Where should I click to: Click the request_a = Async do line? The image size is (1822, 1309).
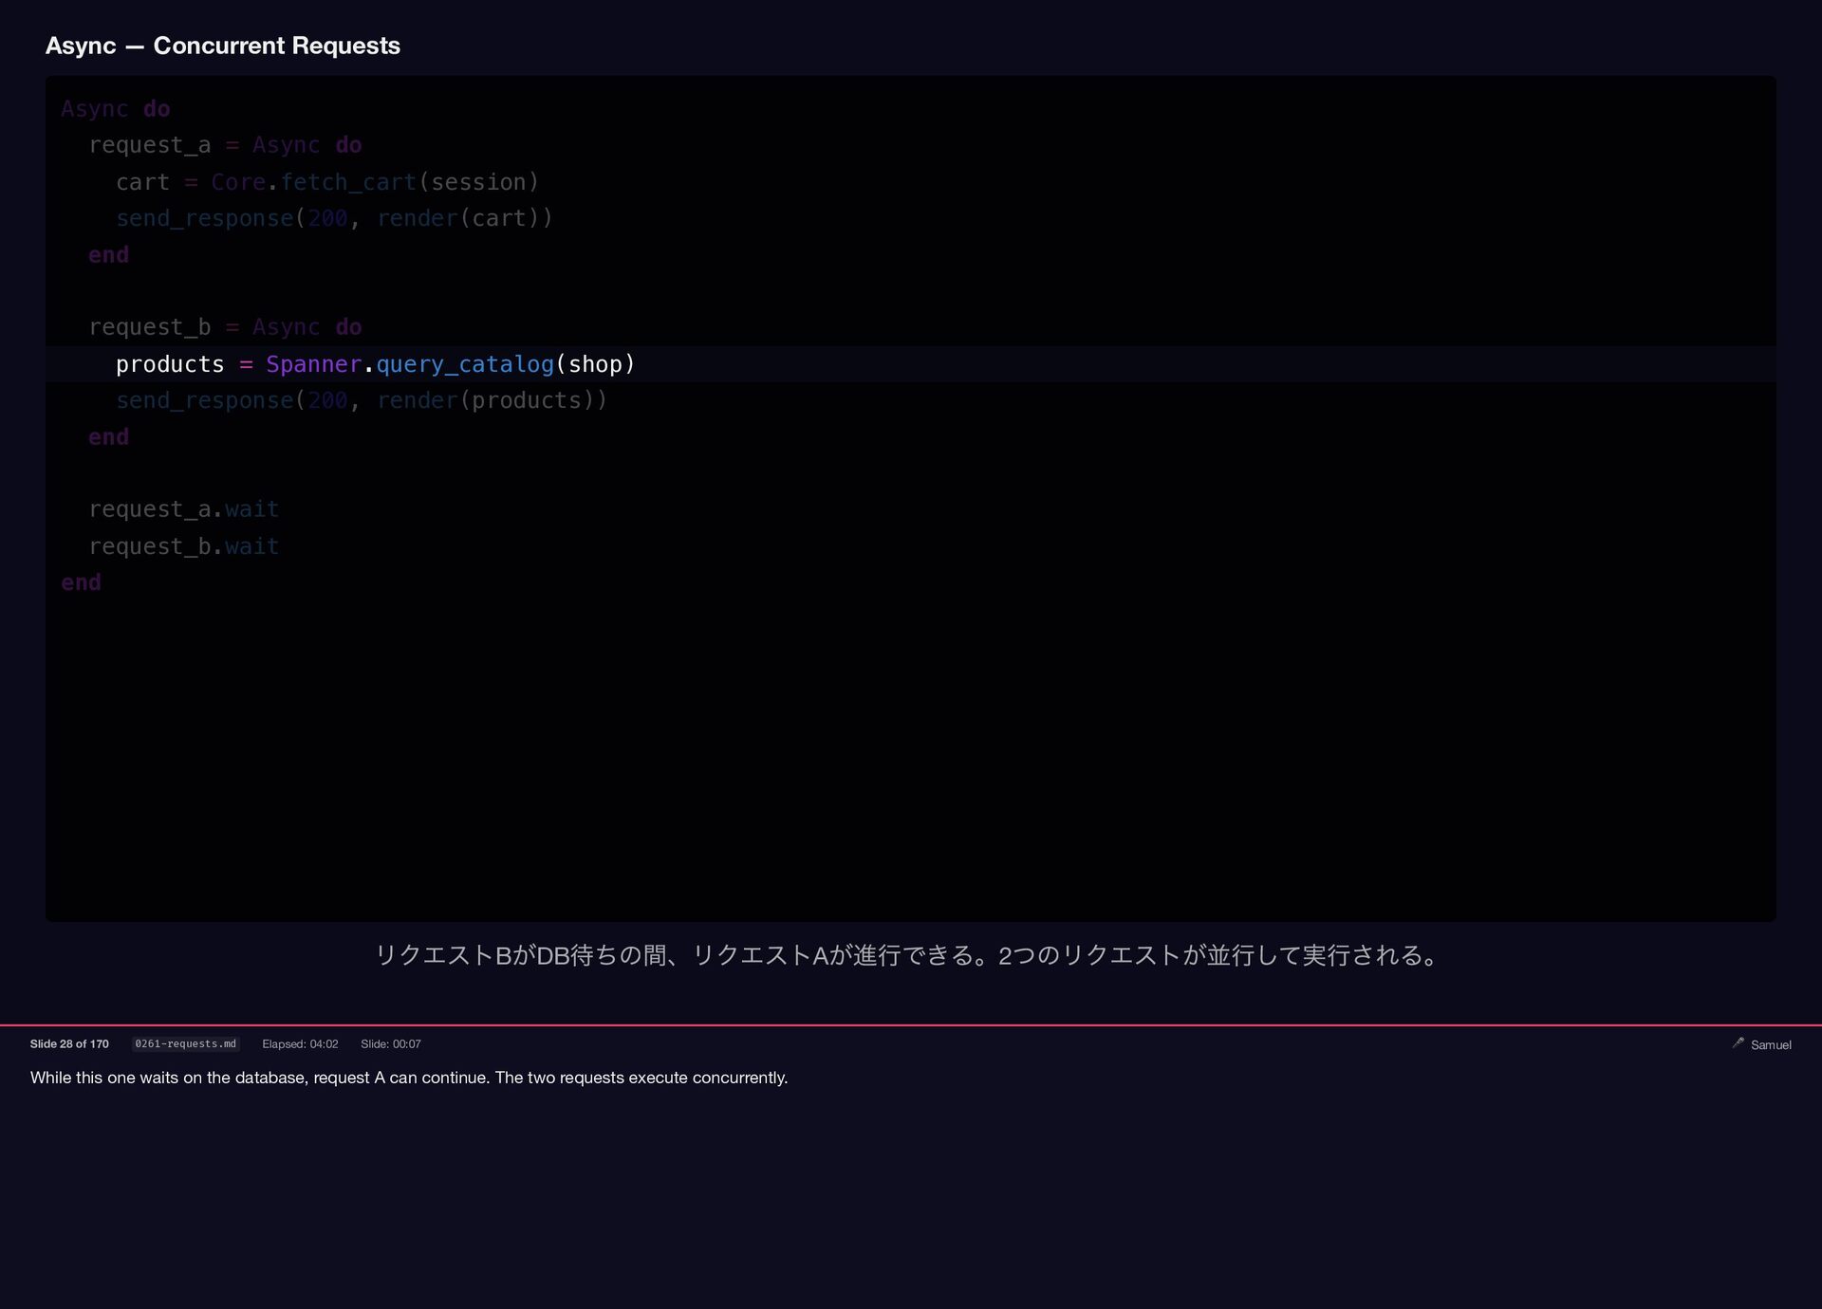coord(225,145)
